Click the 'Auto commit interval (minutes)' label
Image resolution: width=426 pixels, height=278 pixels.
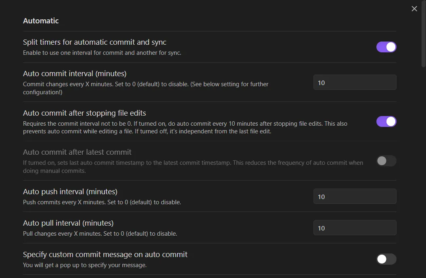75,74
